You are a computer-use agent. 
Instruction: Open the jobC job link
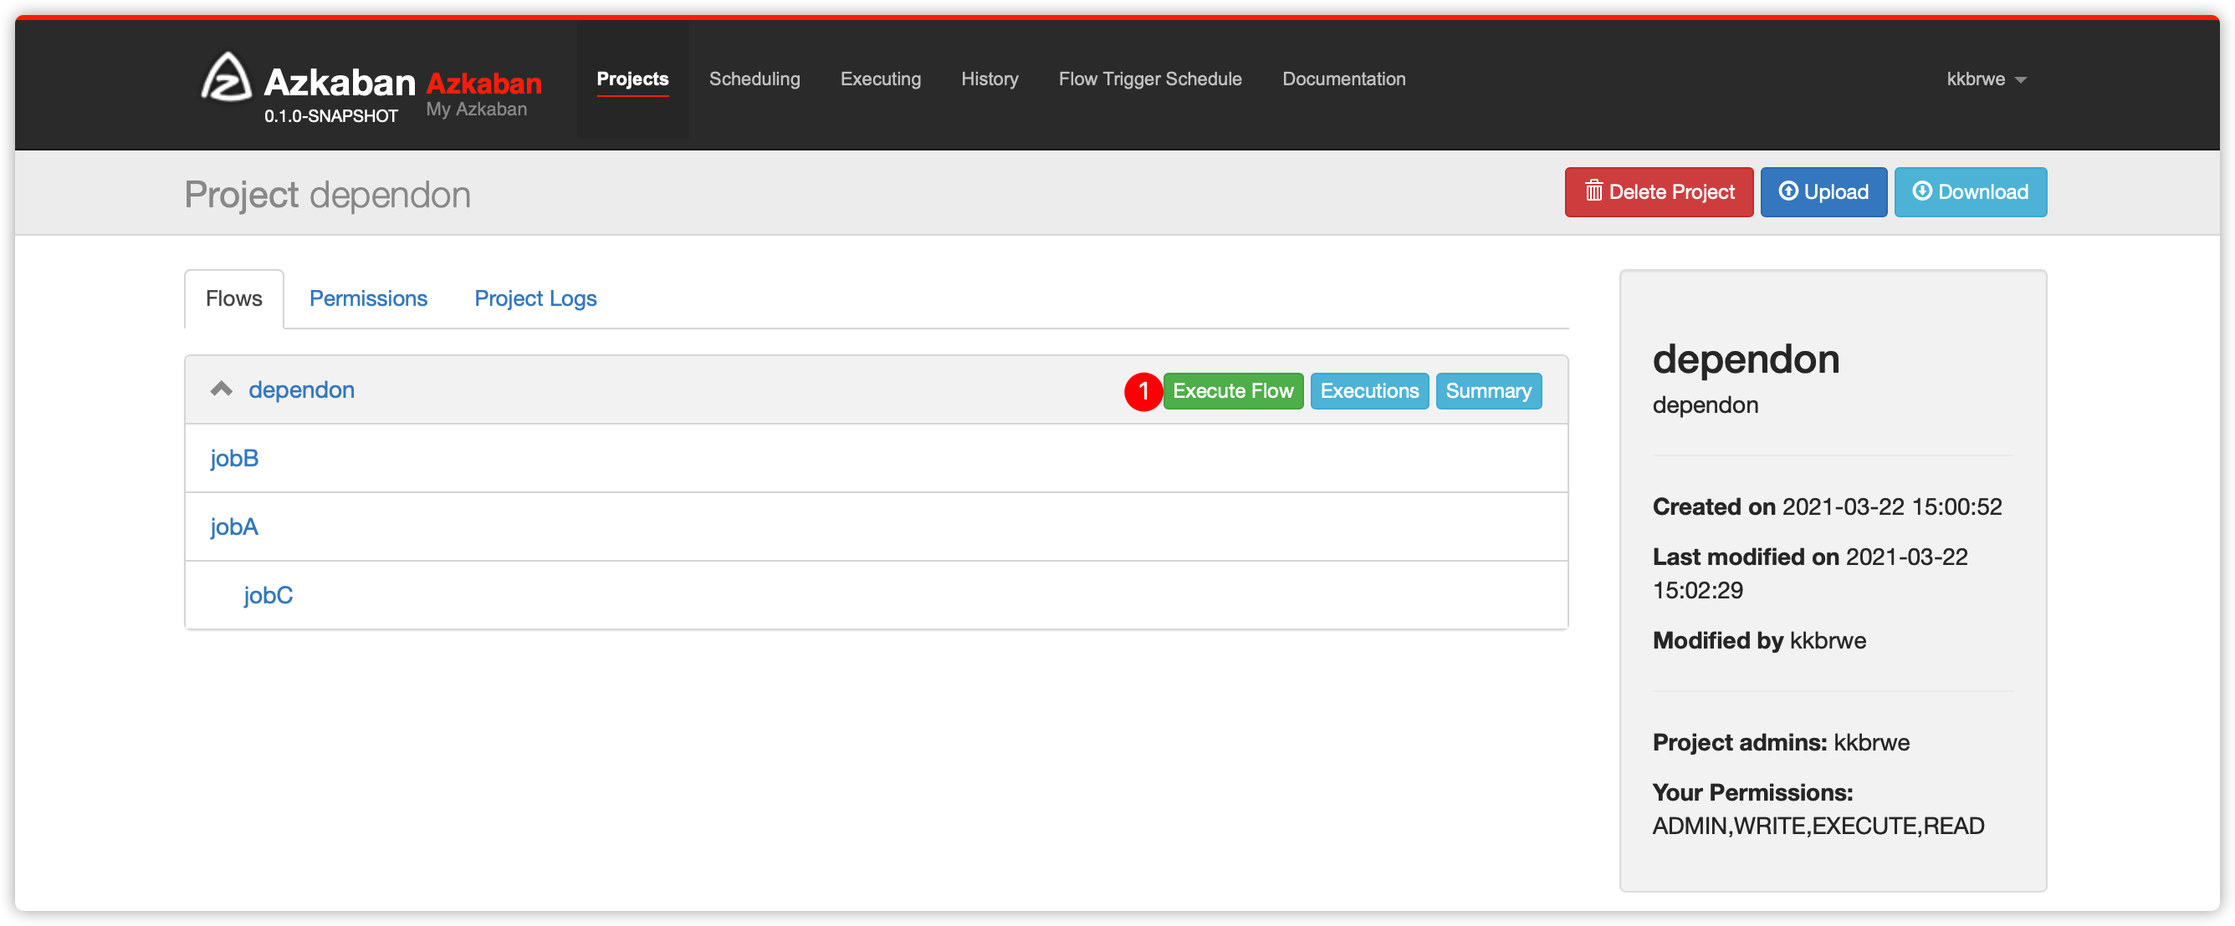(x=267, y=595)
